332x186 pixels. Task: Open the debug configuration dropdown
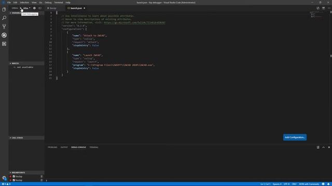tap(26, 8)
